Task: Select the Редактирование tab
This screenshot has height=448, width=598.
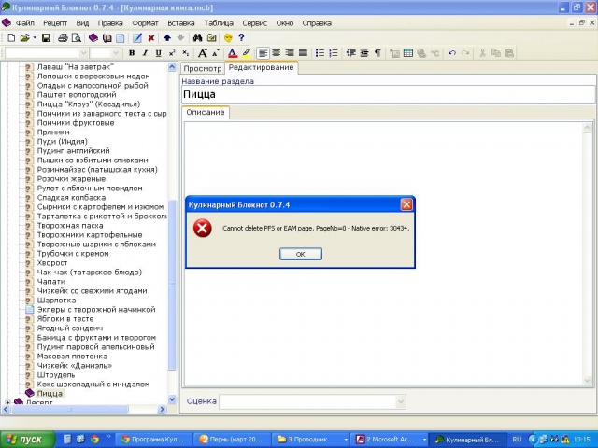Action: click(x=262, y=67)
